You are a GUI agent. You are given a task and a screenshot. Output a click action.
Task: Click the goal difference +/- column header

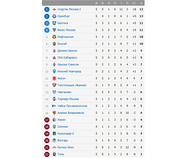click(x=134, y=3)
